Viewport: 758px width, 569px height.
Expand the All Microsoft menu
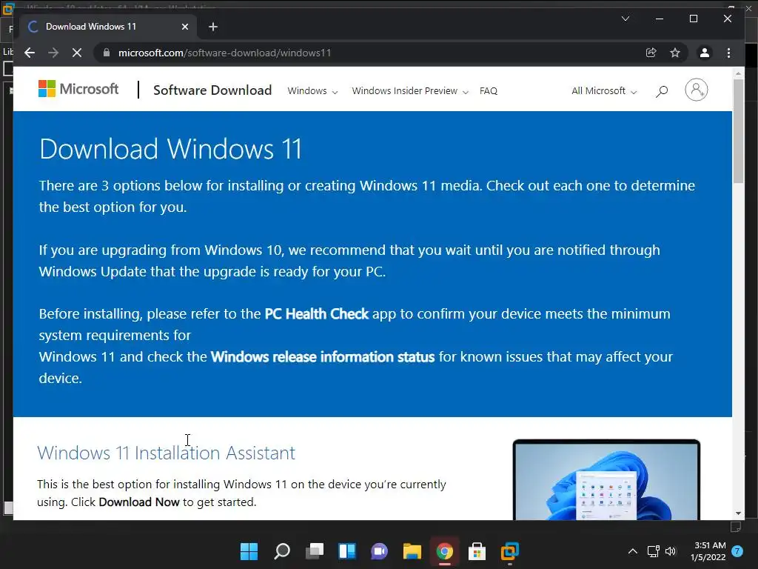coord(604,91)
